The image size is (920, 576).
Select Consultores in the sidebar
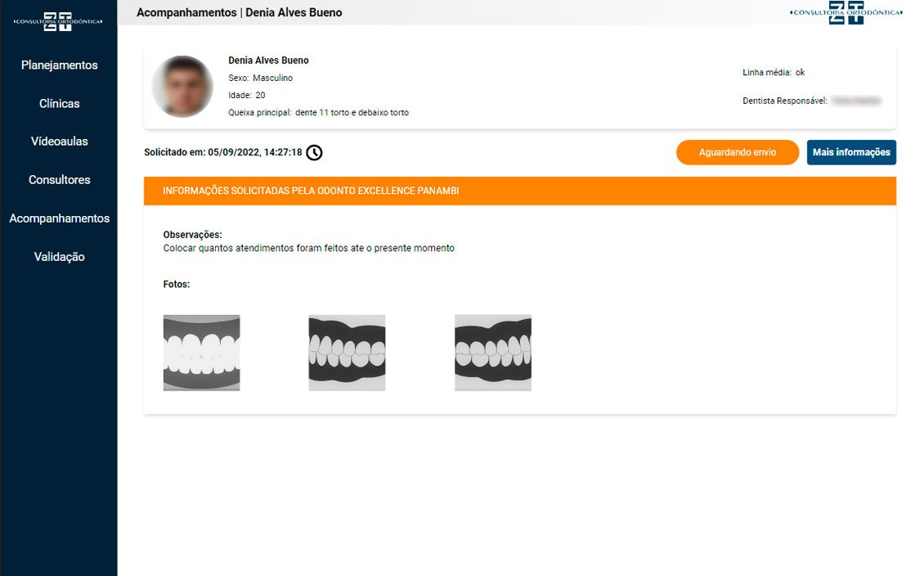click(59, 180)
